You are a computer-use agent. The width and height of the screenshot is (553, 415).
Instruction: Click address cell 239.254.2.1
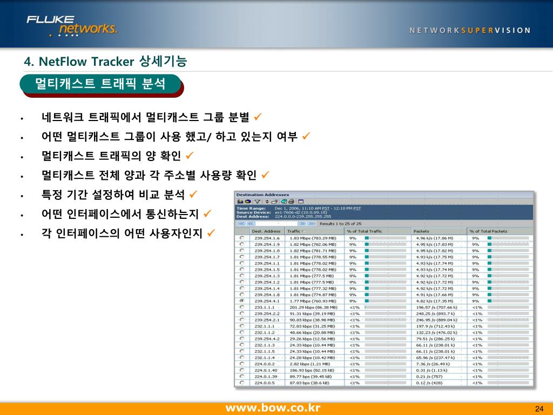click(x=267, y=320)
